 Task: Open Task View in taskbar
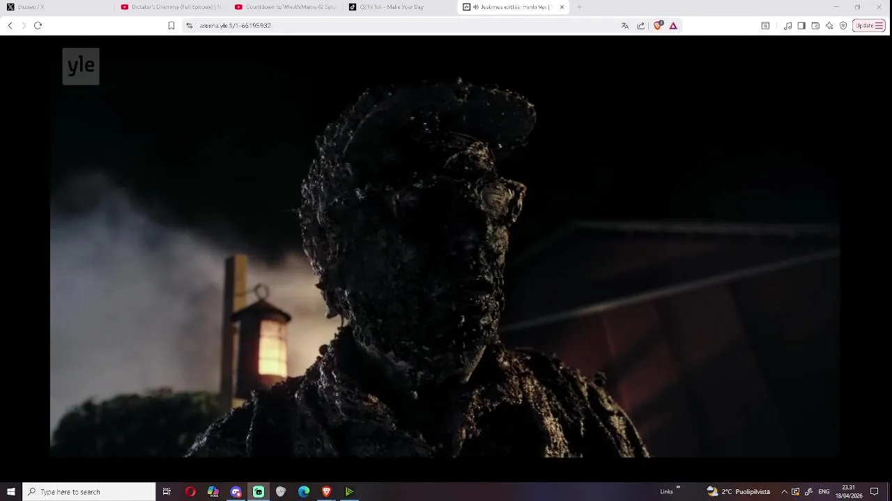167,492
